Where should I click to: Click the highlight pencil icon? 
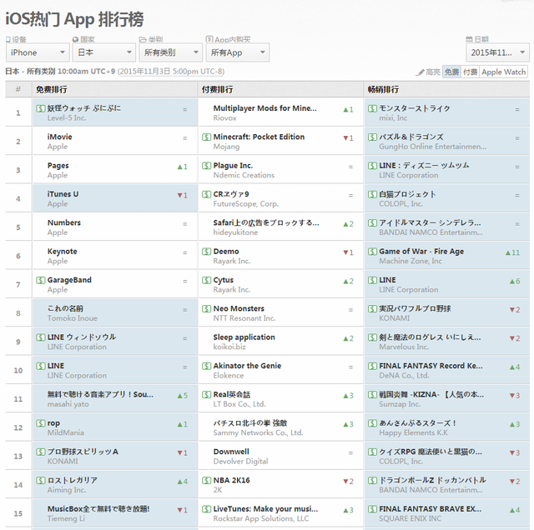point(421,72)
